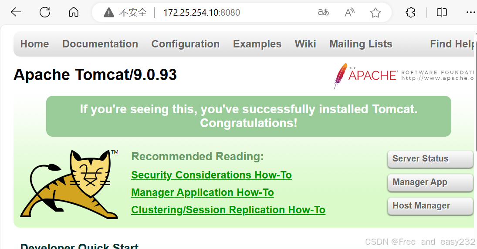477x249 pixels.
Task: Open Security Considerations How-To link
Action: 211,175
